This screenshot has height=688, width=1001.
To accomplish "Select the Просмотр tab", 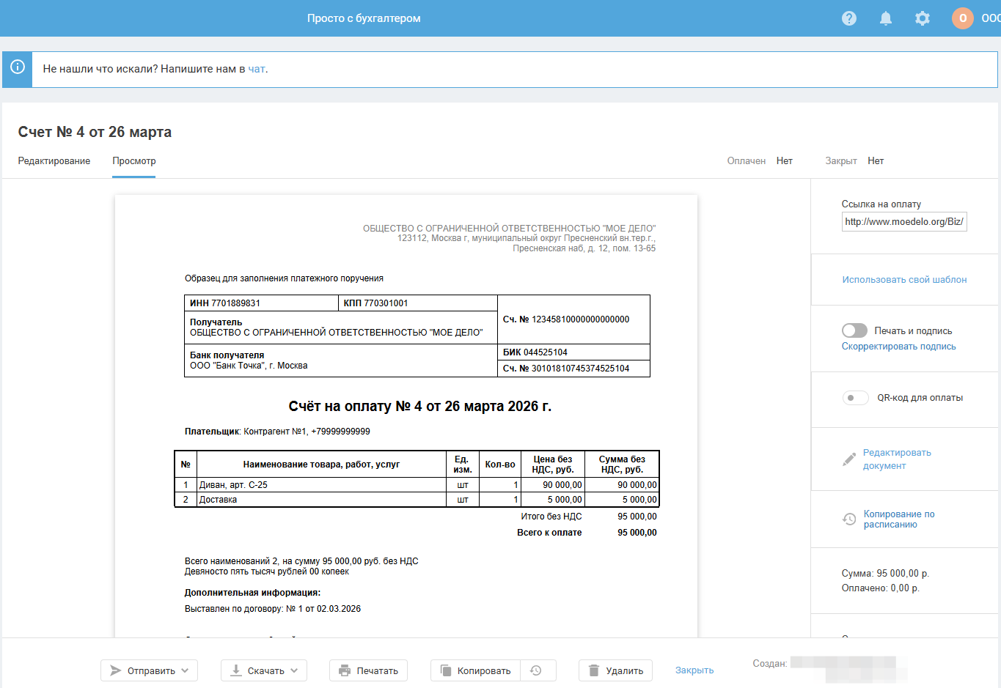I will click(134, 160).
